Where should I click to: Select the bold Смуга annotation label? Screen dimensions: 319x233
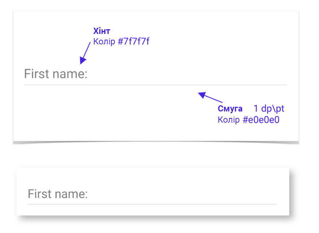(230, 109)
